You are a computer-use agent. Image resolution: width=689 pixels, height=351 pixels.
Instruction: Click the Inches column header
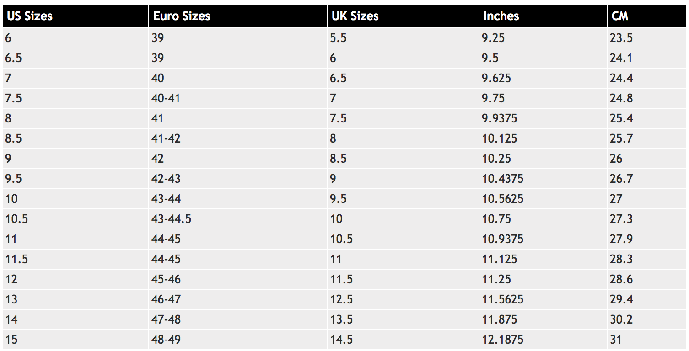coord(501,16)
